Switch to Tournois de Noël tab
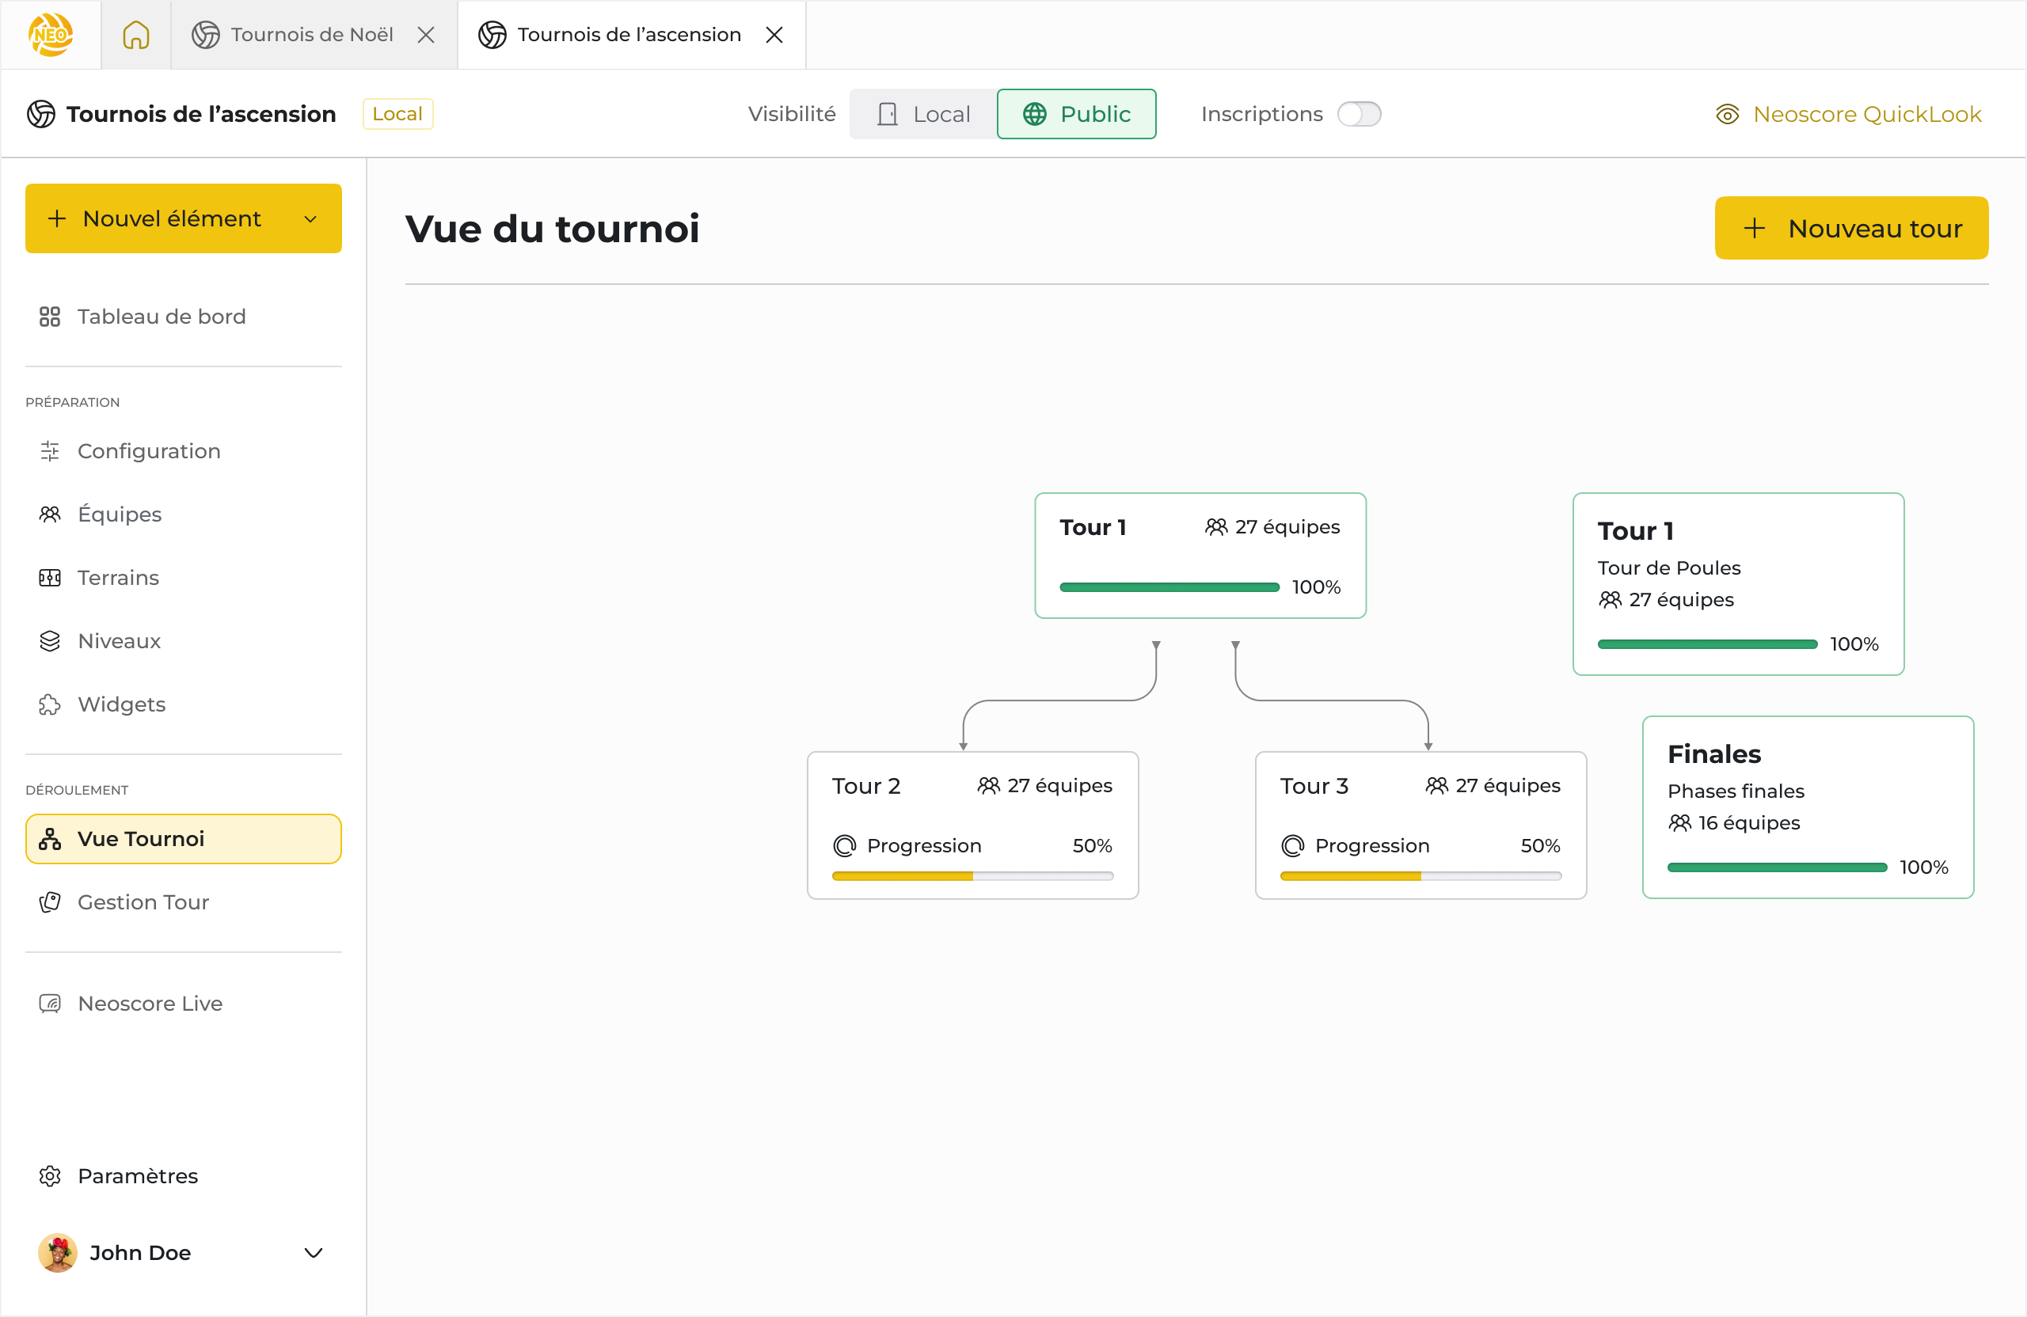This screenshot has width=2027, height=1317. 312,35
